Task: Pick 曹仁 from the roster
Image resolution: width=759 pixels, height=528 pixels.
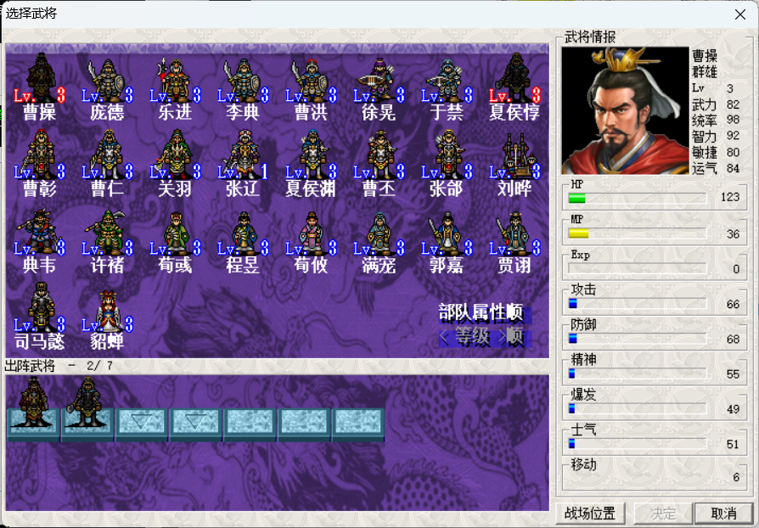Action: tap(108, 164)
